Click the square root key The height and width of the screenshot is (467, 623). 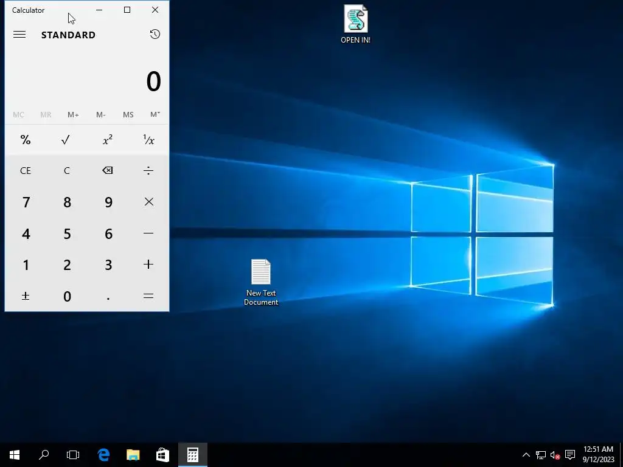tap(66, 139)
